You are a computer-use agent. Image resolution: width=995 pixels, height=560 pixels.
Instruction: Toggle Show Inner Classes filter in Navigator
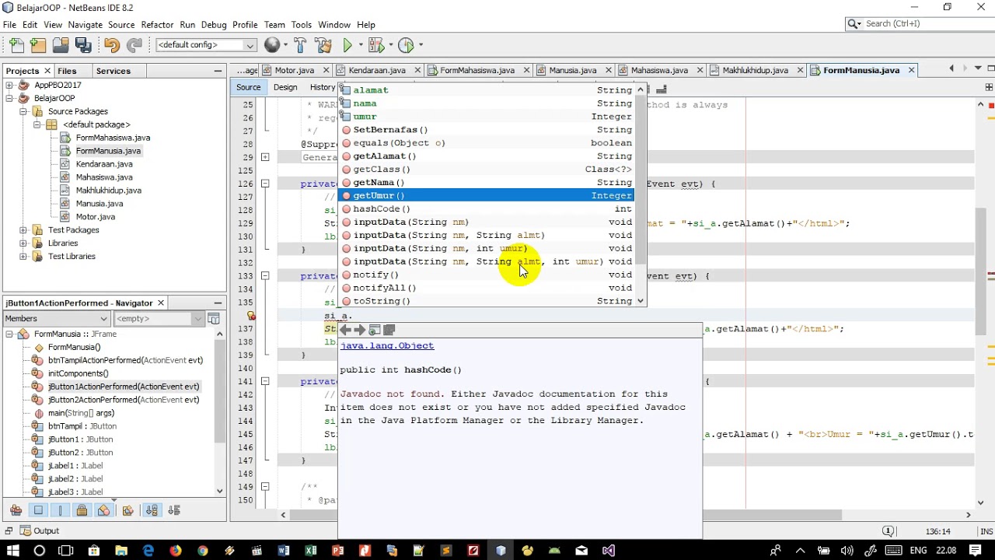(103, 510)
